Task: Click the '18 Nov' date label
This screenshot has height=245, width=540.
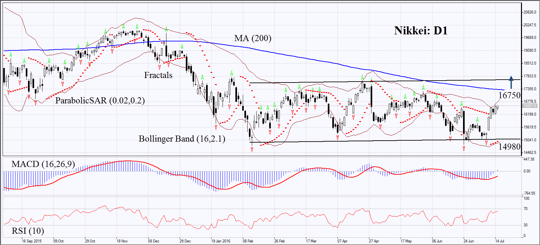Action: coord(122,241)
